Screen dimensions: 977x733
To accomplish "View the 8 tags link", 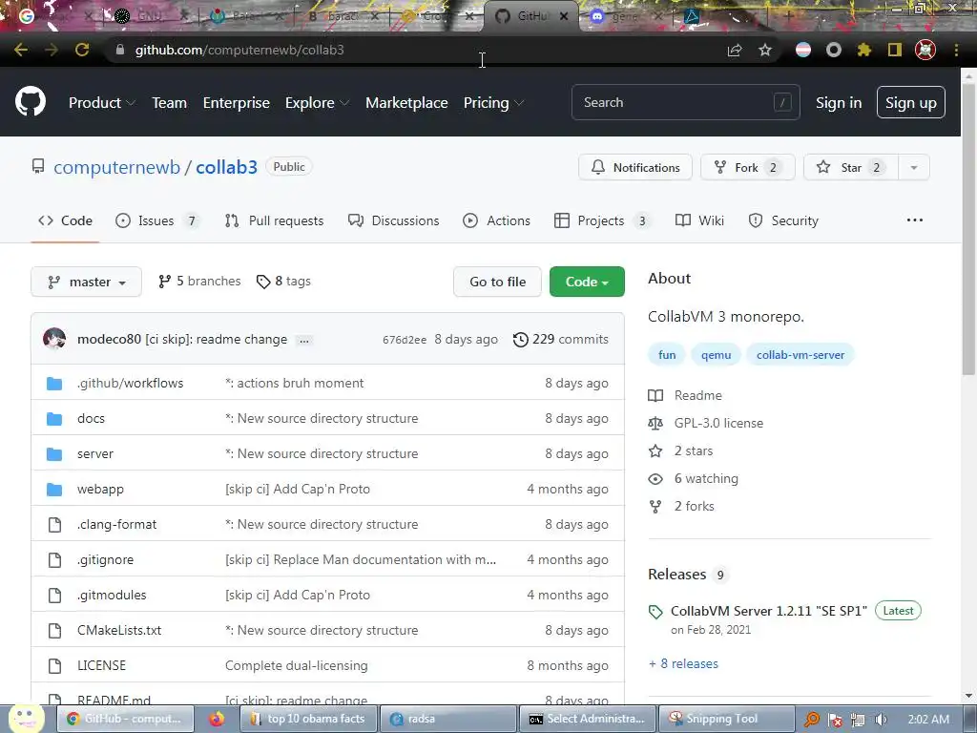I will point(283,282).
